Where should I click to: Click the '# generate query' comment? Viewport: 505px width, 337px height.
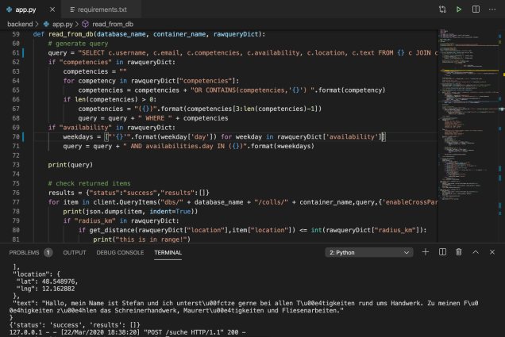[78, 44]
